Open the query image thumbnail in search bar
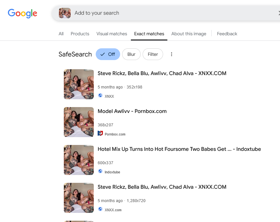This screenshot has height=222, width=280. coord(65,13)
